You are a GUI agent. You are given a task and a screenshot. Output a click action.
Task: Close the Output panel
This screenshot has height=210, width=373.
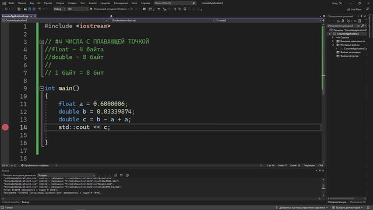tap(323, 171)
